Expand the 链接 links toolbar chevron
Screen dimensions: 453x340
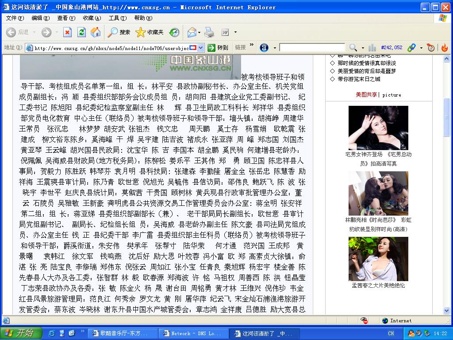click(252, 45)
